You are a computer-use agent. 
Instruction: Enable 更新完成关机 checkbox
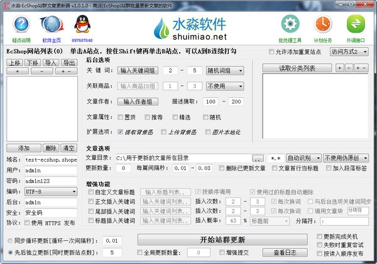(x=319, y=236)
